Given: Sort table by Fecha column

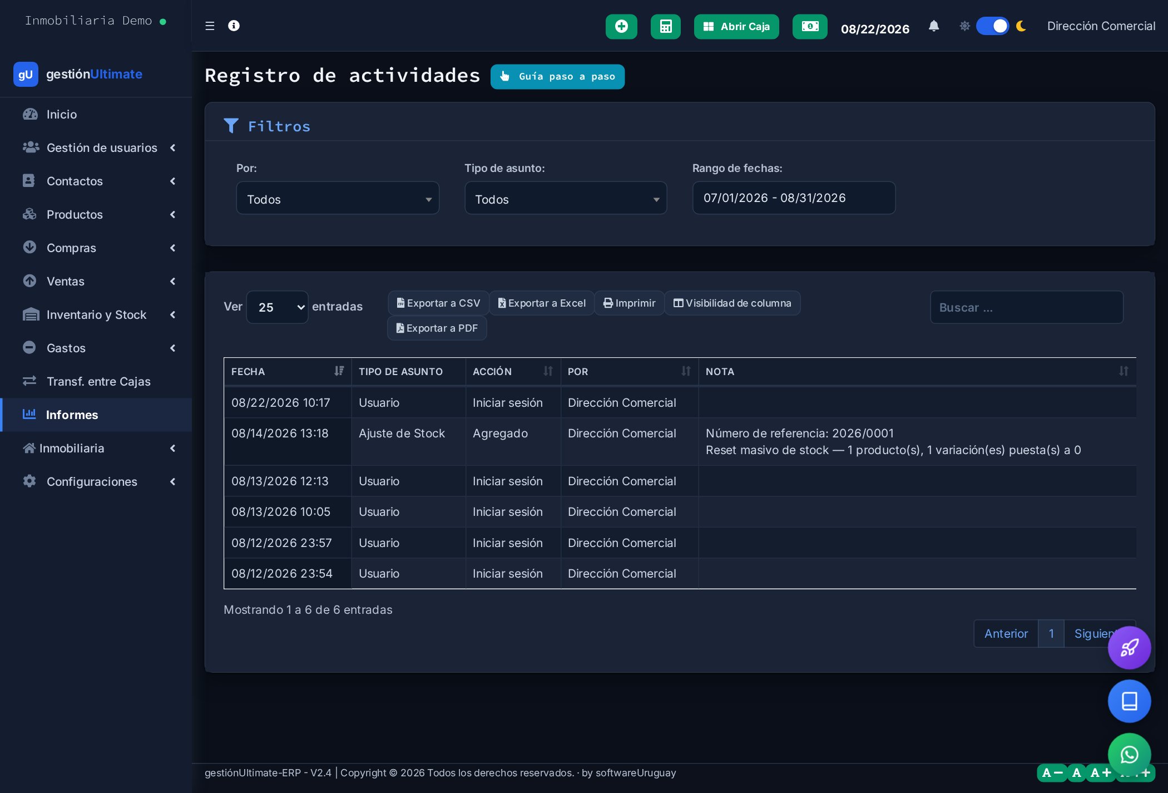Looking at the screenshot, I should [x=288, y=372].
